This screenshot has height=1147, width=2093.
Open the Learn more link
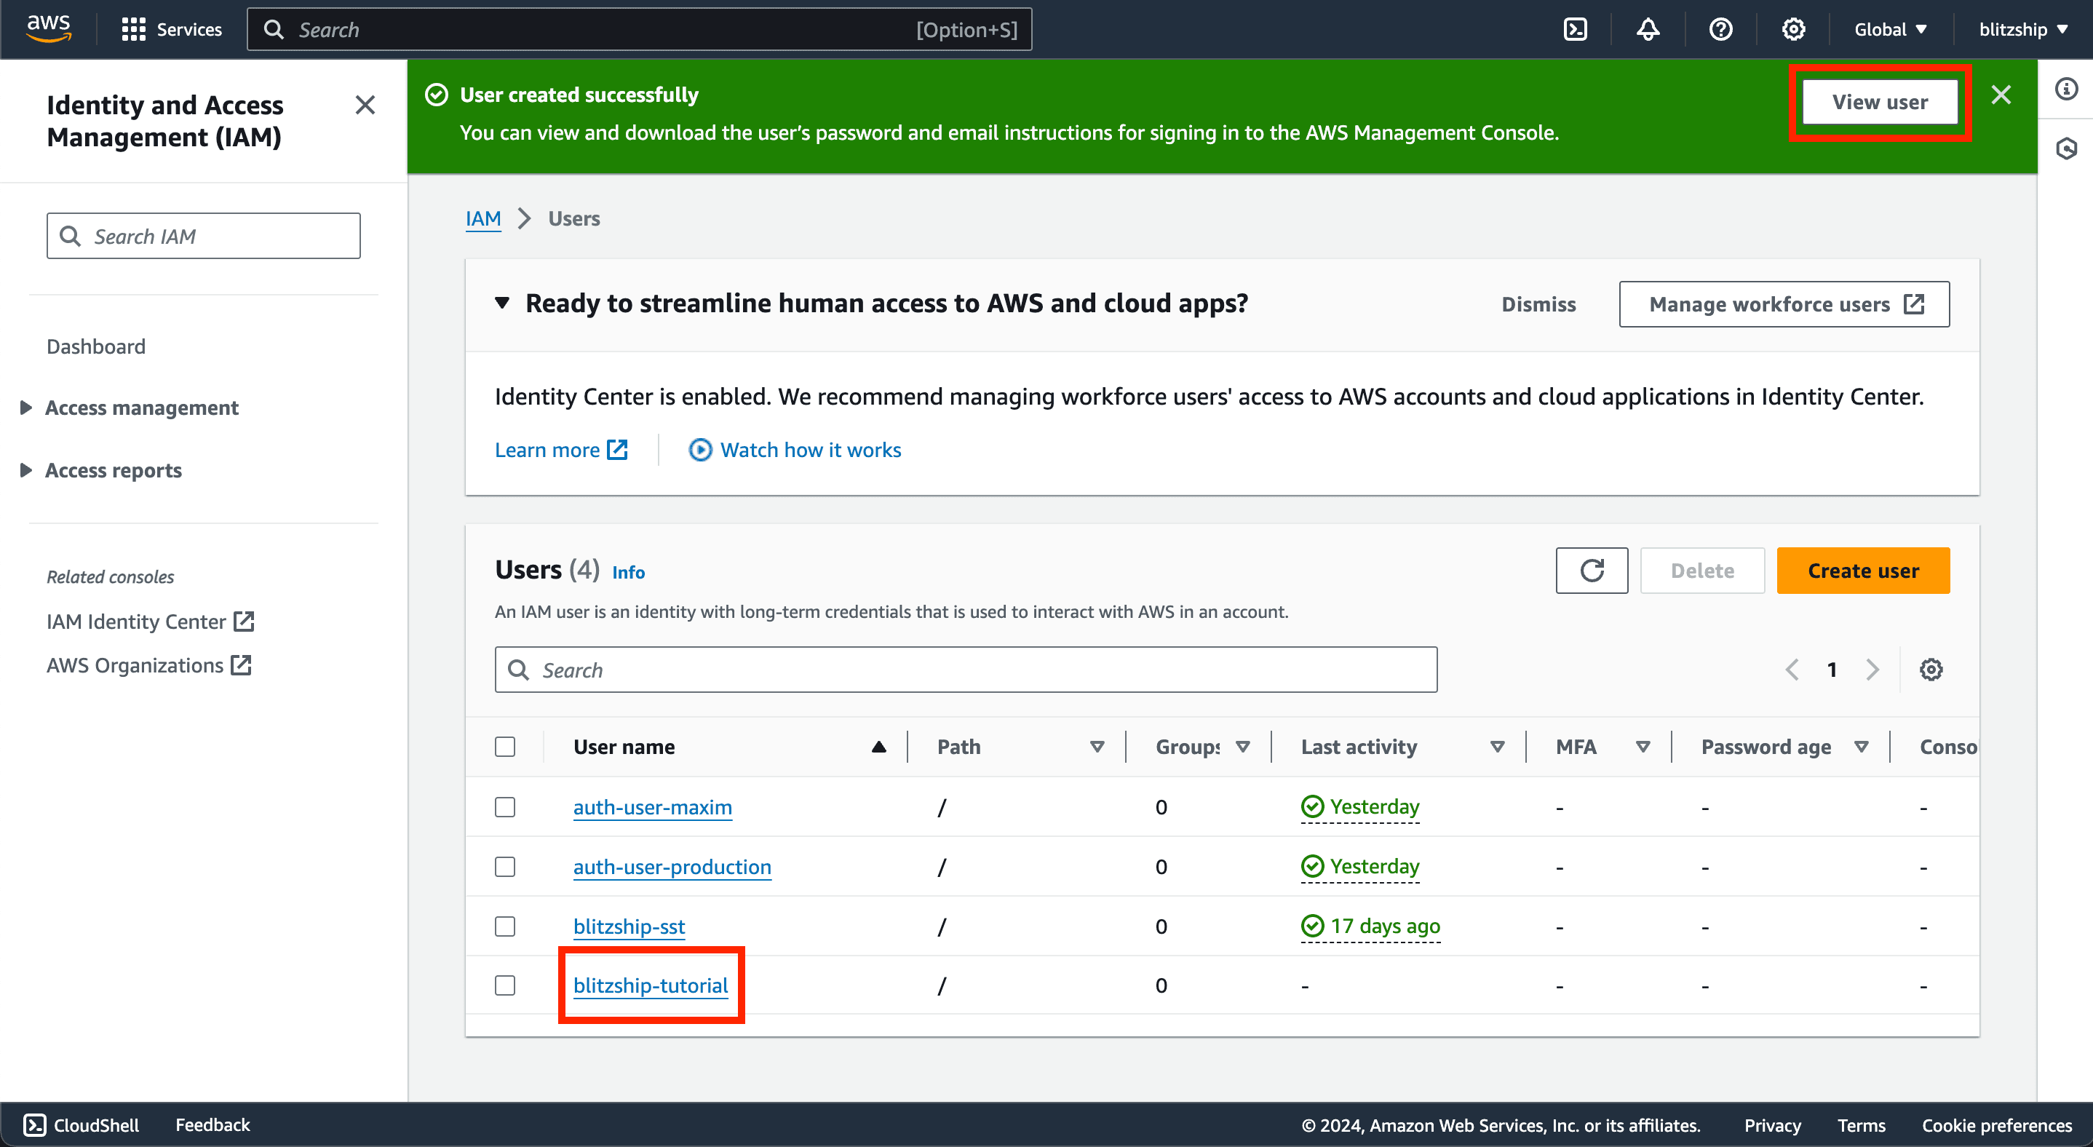coord(560,450)
